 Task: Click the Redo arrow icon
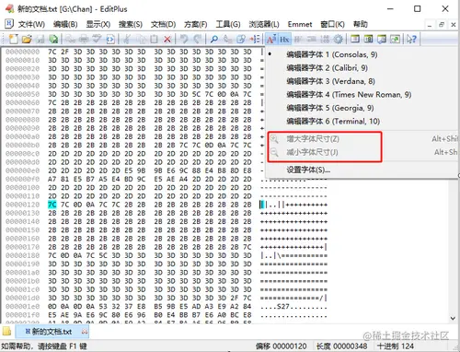pos(198,39)
